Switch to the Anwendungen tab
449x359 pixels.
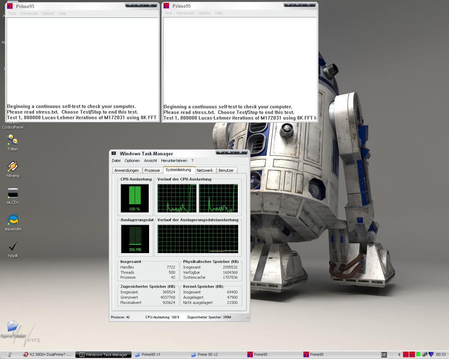[127, 170]
